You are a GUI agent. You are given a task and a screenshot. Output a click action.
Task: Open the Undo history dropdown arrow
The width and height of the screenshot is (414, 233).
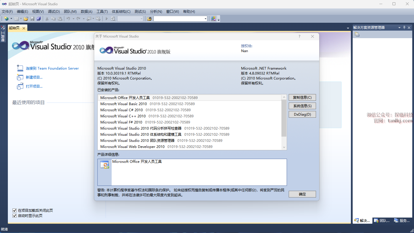click(x=73, y=19)
